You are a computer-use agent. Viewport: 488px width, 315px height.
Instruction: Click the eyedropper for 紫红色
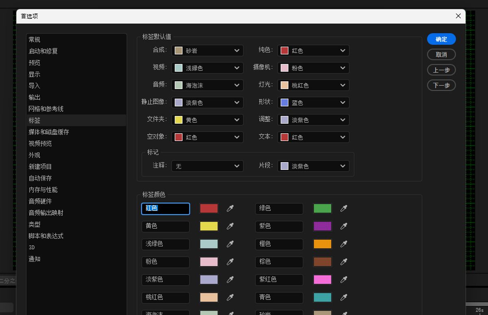pos(344,280)
